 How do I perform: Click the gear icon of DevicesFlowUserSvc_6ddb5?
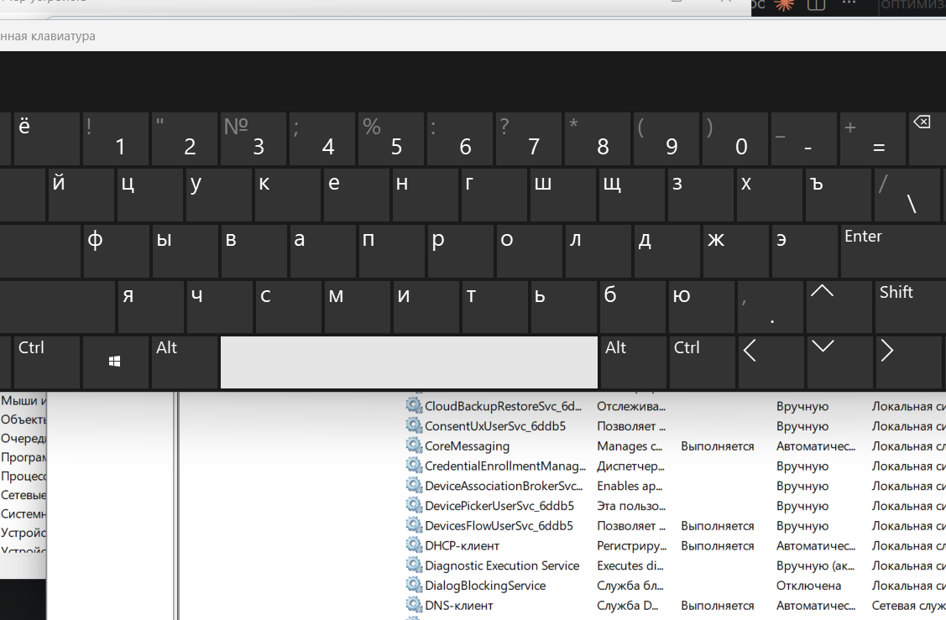point(413,524)
